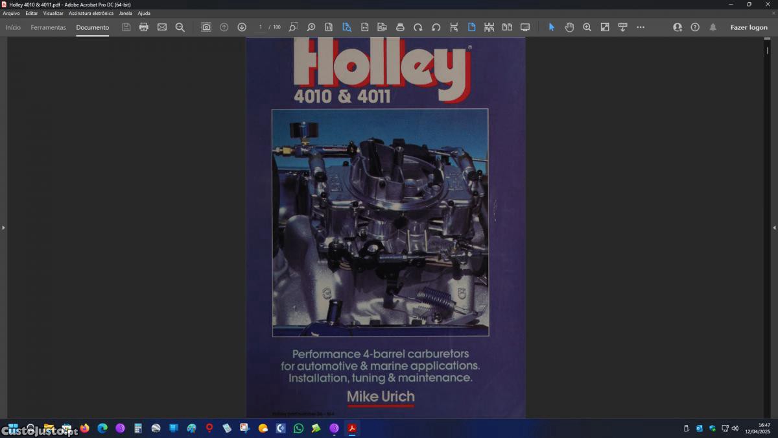Screen dimensions: 778x438
Task: Activate the arrow selection tool
Action: [552, 27]
